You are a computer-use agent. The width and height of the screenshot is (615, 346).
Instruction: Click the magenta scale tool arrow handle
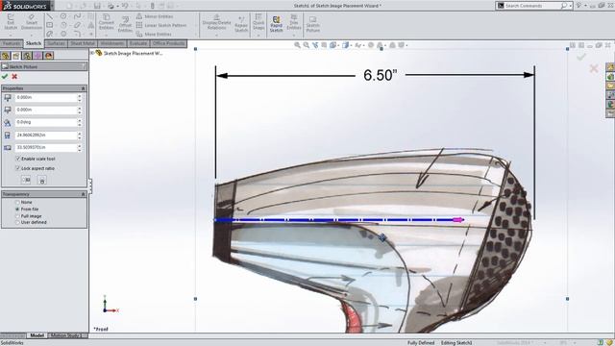(x=458, y=220)
